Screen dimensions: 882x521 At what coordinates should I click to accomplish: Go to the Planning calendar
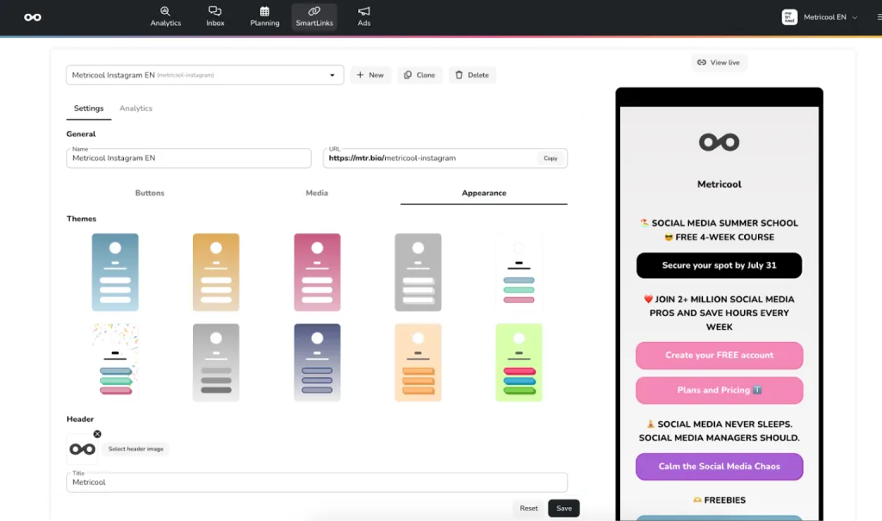pyautogui.click(x=264, y=16)
